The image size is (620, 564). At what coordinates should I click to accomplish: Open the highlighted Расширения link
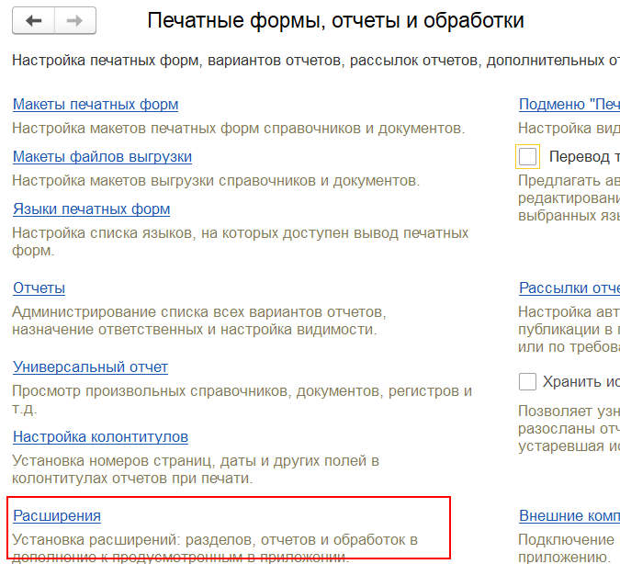(57, 516)
